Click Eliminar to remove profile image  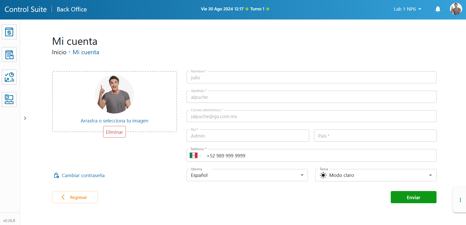pos(114,132)
